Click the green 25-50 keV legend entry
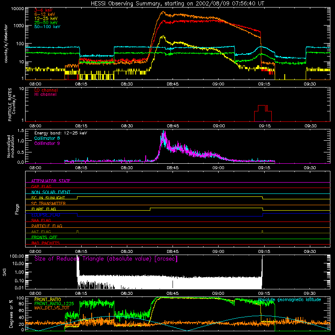 tap(46, 23)
